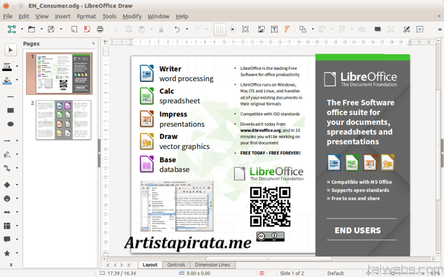Switch to the Dimension Lines tab
This screenshot has width=444, height=277.
212,265
